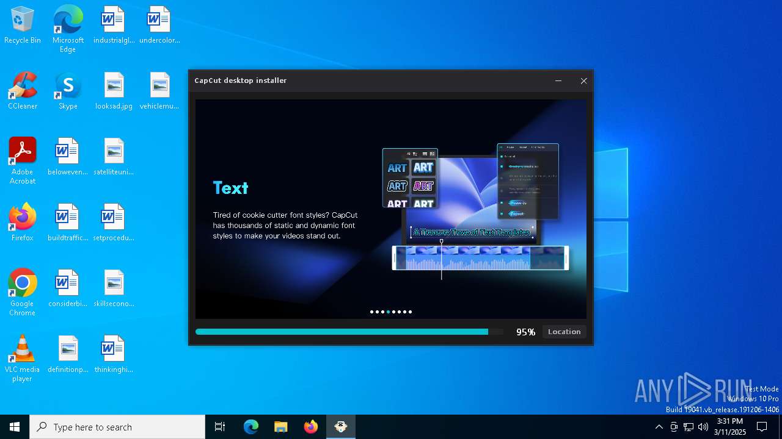The width and height of the screenshot is (782, 439).
Task: Select the satelliteuni... image file
Action: [114, 157]
